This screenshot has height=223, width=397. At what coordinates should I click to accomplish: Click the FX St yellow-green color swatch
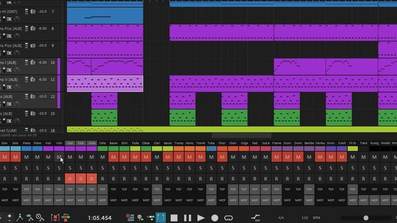353,149
